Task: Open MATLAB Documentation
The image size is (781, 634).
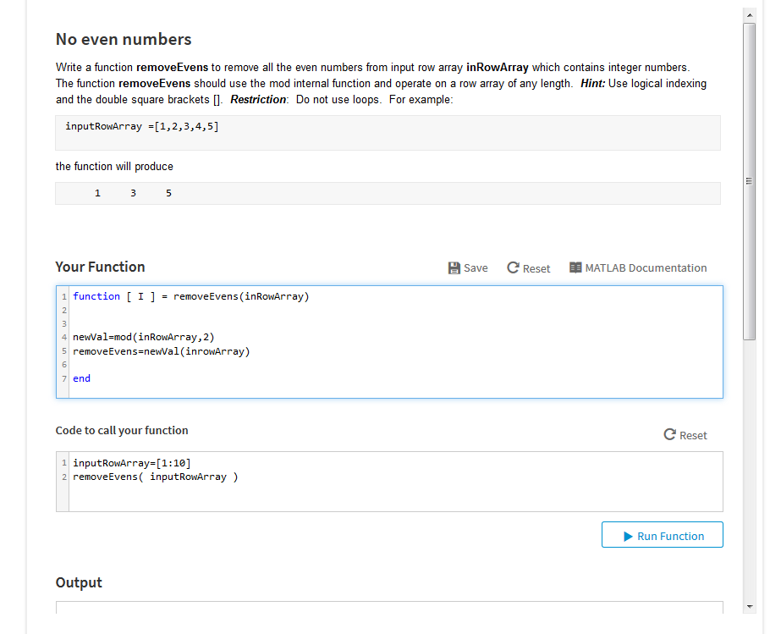Action: (637, 267)
